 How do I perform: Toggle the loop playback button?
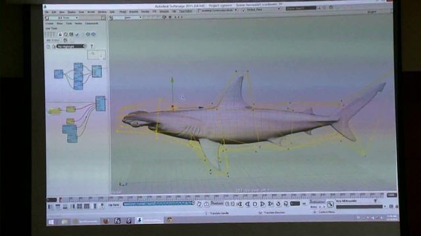(278, 204)
